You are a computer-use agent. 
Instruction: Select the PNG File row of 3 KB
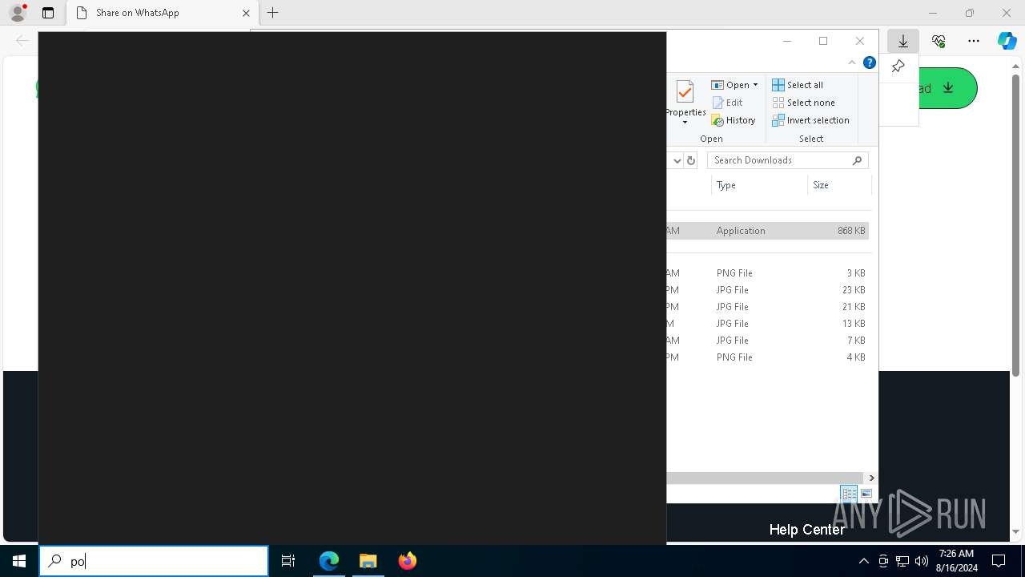[767, 273]
